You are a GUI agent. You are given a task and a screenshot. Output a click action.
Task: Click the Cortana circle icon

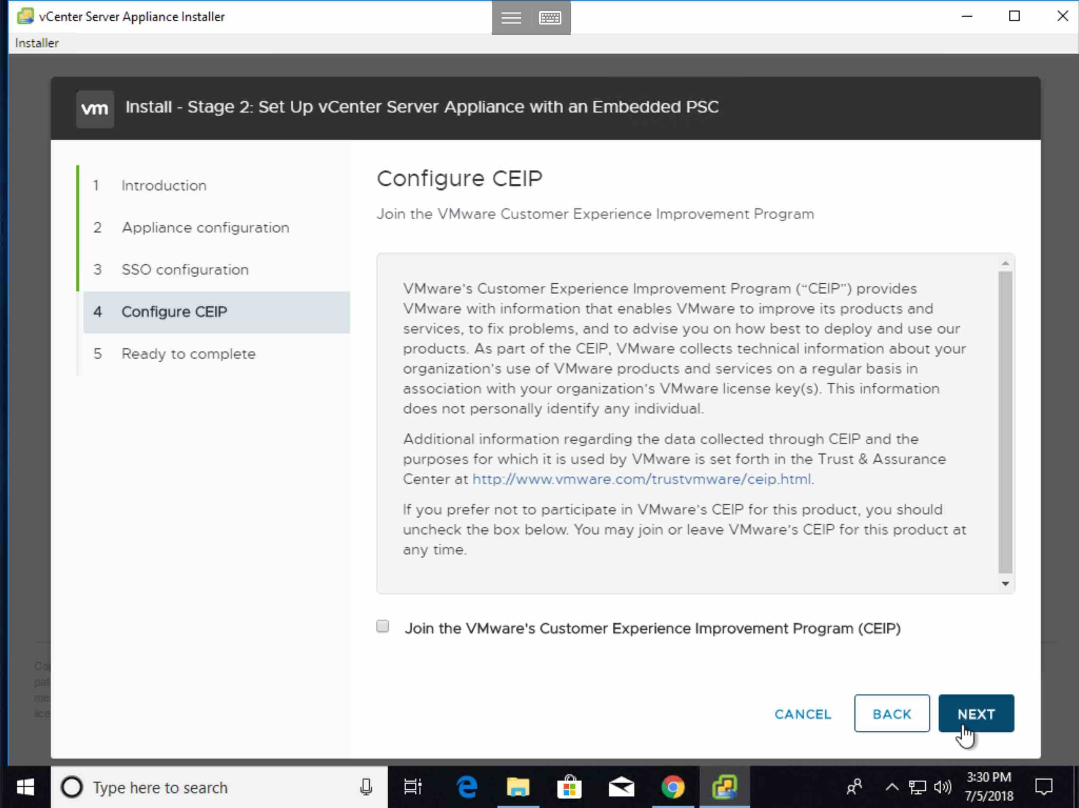(x=72, y=787)
